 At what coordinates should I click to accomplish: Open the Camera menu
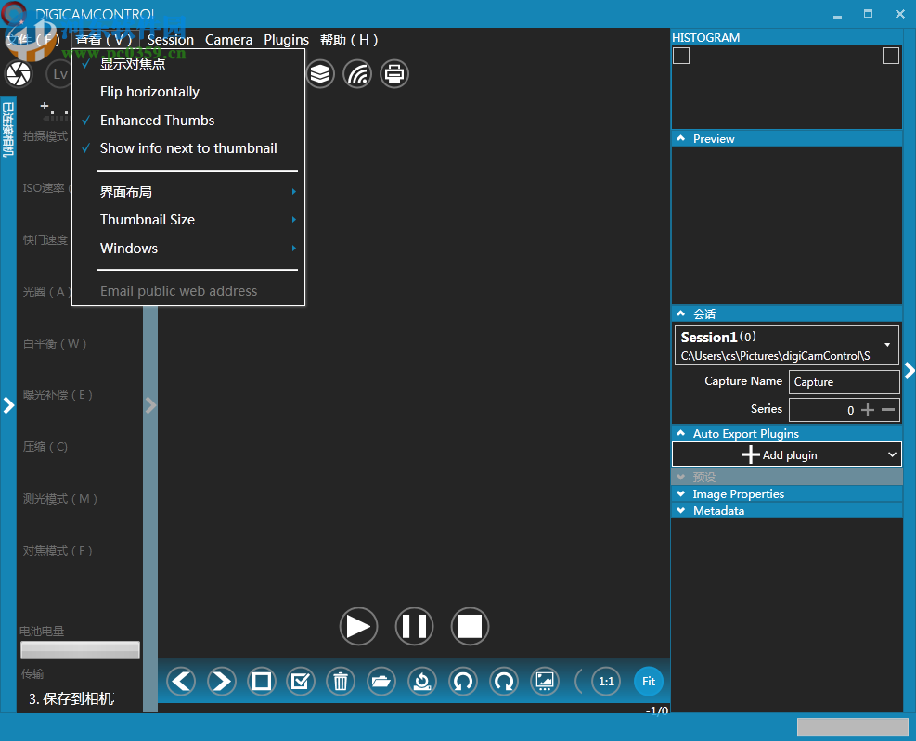tap(228, 39)
